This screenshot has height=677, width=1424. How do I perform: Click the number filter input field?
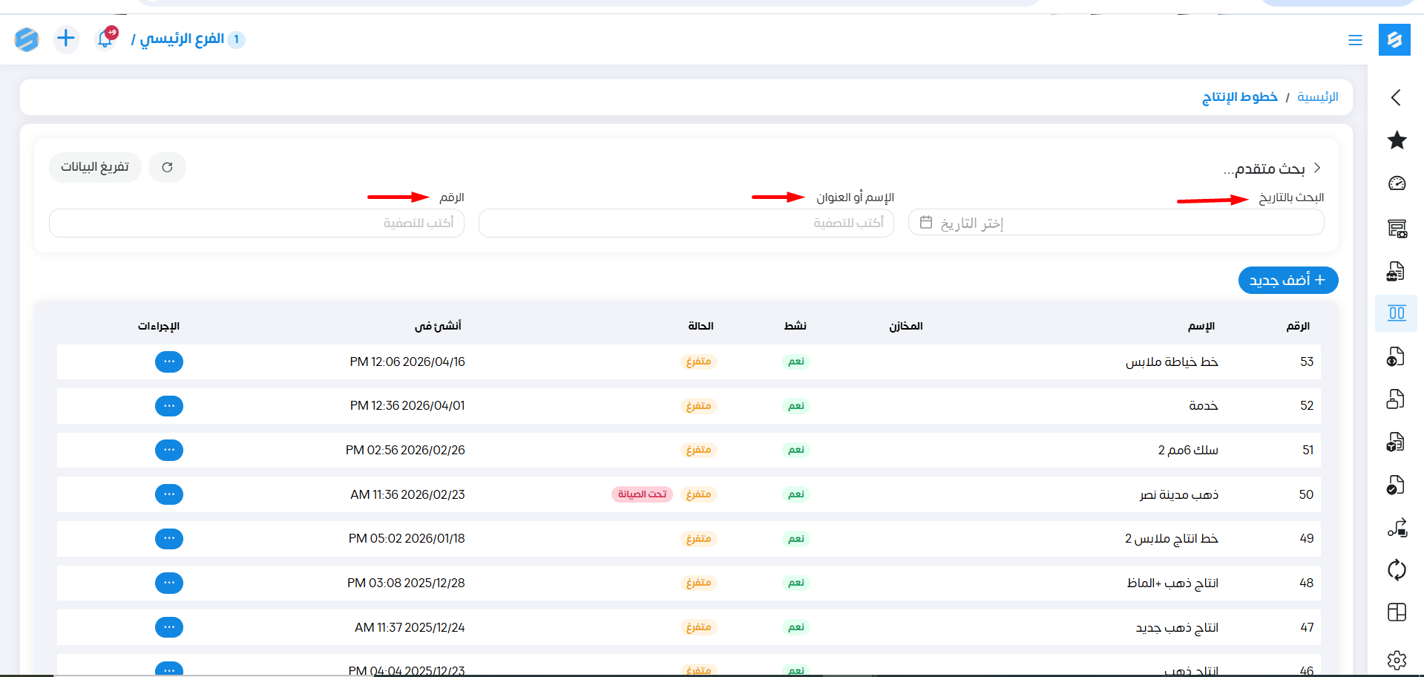coord(257,223)
